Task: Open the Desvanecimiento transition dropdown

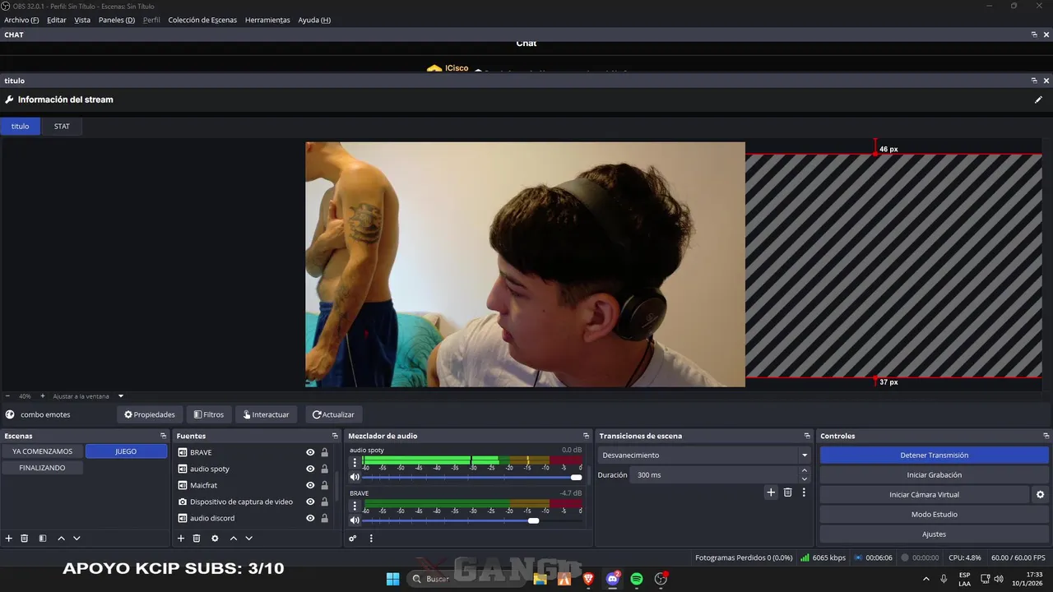Action: pyautogui.click(x=703, y=456)
